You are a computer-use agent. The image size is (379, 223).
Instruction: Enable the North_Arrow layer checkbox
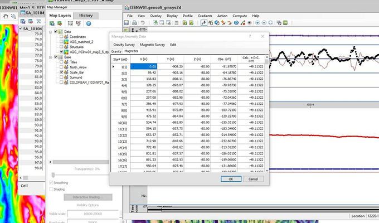(60, 67)
